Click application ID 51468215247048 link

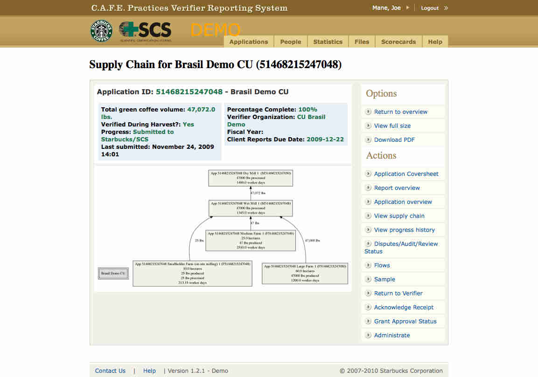[x=189, y=92]
